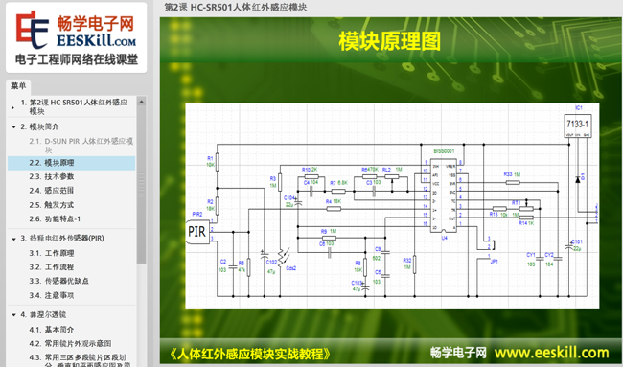Click the PIR sensor symbol in schematic
The image size is (623, 367).
(x=197, y=231)
